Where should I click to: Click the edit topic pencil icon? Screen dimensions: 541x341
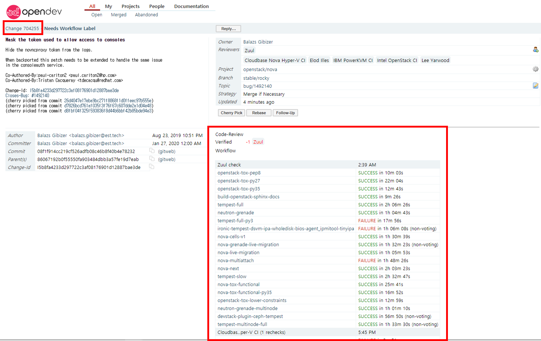pyautogui.click(x=536, y=86)
